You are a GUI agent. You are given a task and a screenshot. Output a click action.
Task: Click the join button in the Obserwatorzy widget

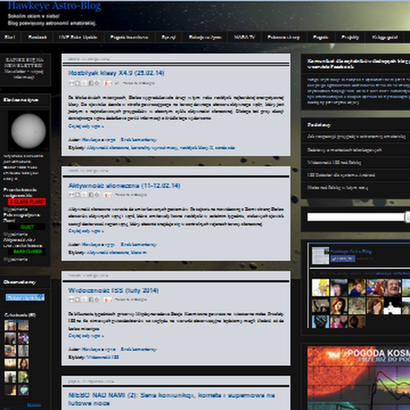pyautogui.click(x=25, y=297)
